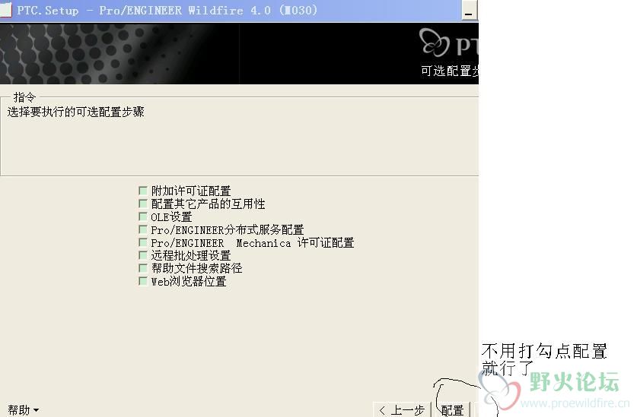Click the 可选配置 banner heading
Image resolution: width=637 pixels, height=417 pixels.
point(449,71)
